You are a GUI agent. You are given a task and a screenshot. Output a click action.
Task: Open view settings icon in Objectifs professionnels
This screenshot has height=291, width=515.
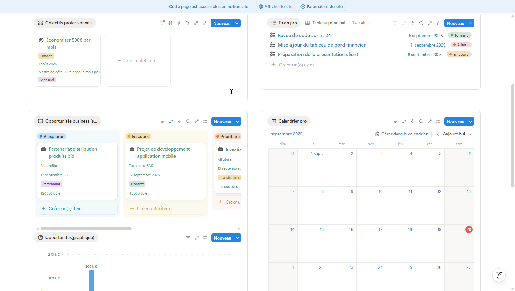(205, 23)
